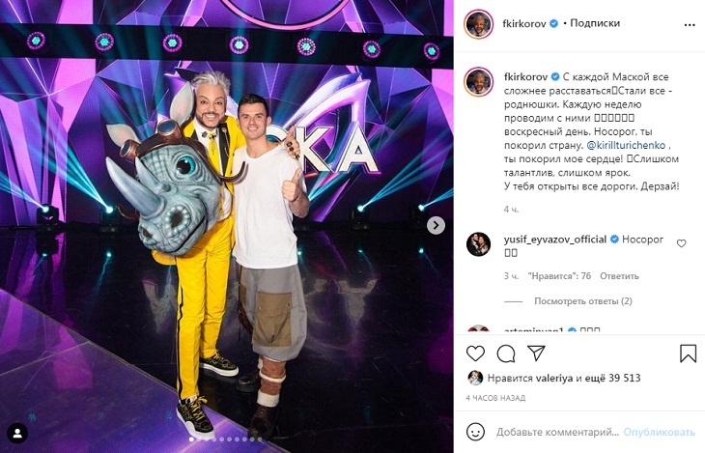The image size is (705, 453).
Task: Reply to comment with Ответить
Action: 619,275
